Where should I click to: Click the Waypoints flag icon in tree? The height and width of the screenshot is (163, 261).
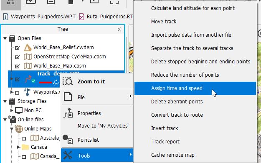pyautogui.click(x=27, y=92)
